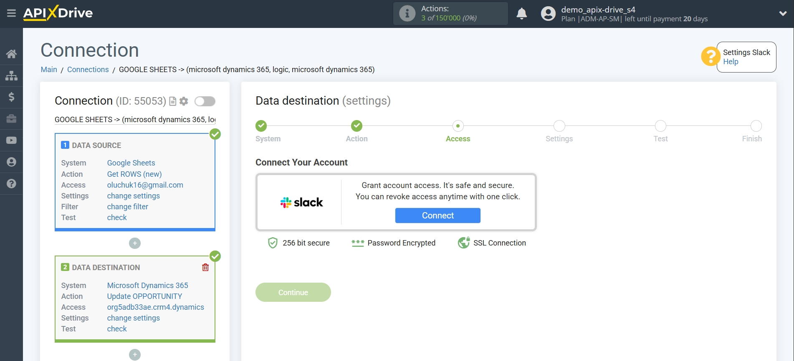Click the yellow help question mark
This screenshot has width=794, height=361.
711,56
